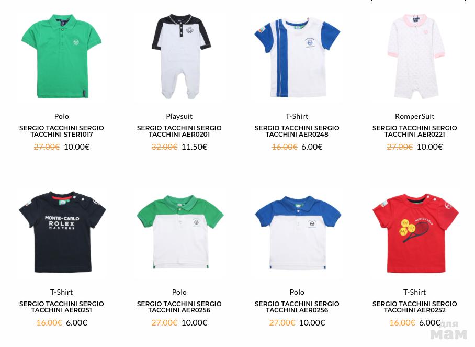Open the green polo shirt image
Screen dimensions: 475x347
(x=62, y=56)
